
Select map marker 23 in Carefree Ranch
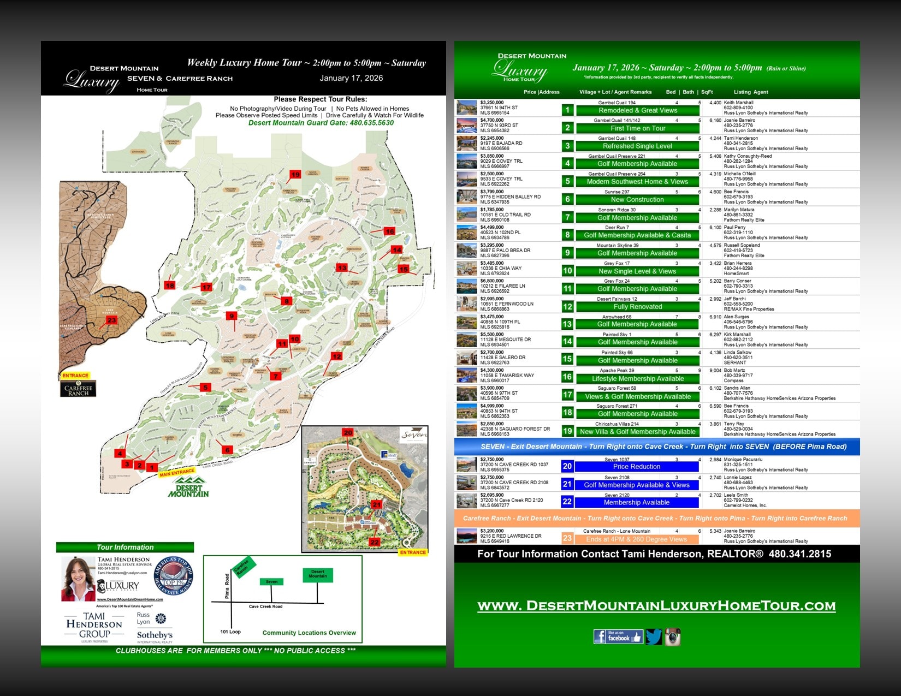111,320
